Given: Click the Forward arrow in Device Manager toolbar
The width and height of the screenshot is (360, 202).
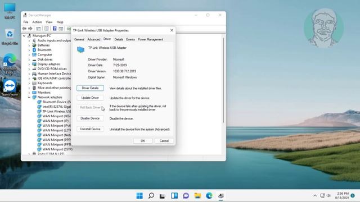Looking at the screenshot, I should click(30, 29).
